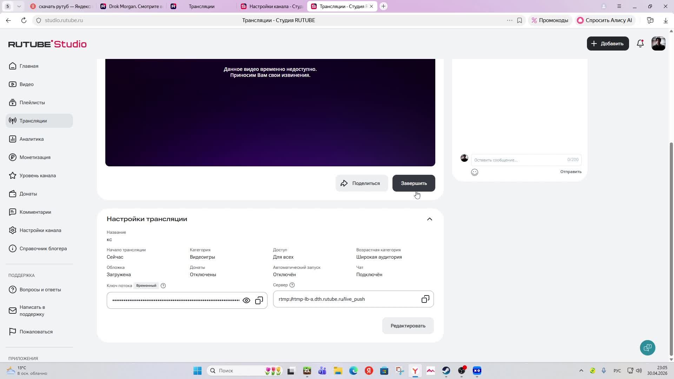Copy the stream key to clipboard
Image resolution: width=674 pixels, height=379 pixels.
259,301
